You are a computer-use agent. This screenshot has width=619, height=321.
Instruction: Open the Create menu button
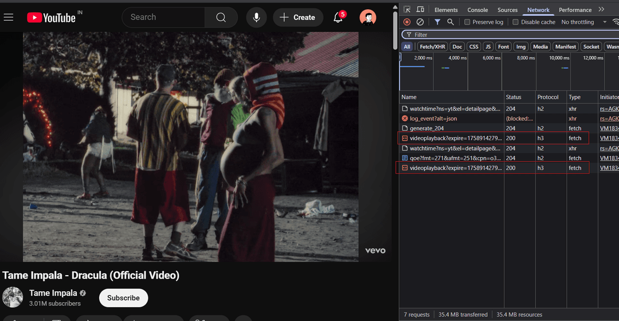[x=298, y=18]
